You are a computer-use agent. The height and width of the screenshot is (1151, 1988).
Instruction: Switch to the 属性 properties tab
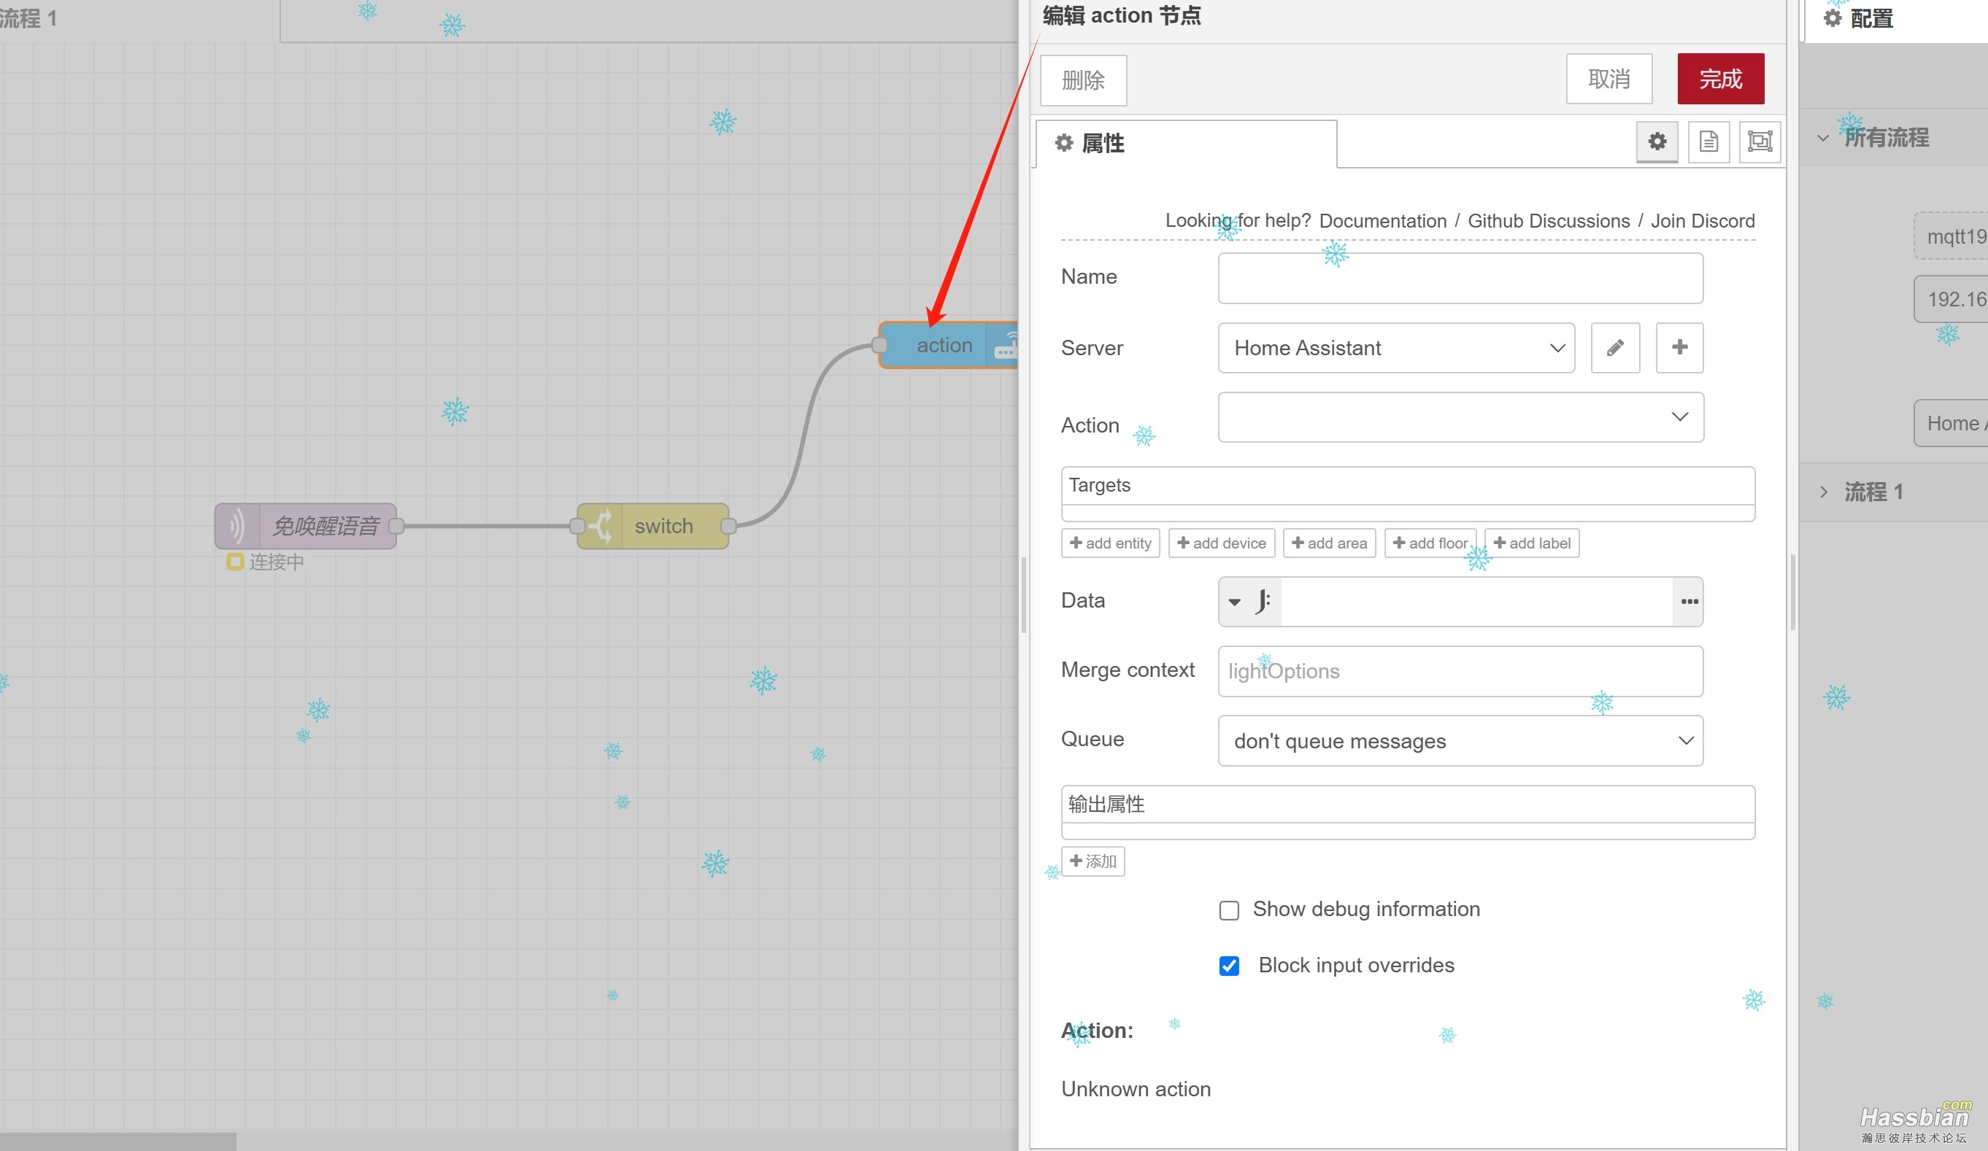tap(1104, 144)
